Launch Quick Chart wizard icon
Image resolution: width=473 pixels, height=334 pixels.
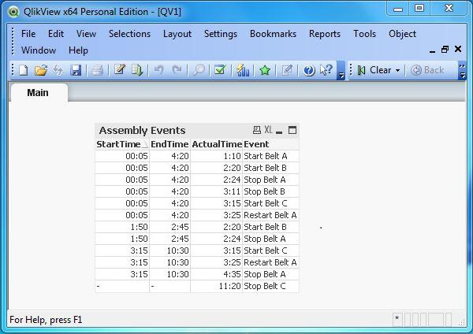click(243, 70)
